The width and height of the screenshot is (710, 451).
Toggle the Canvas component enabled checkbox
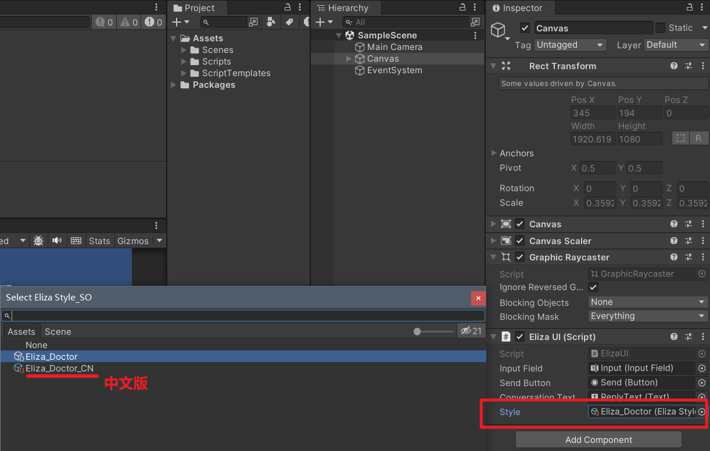519,224
